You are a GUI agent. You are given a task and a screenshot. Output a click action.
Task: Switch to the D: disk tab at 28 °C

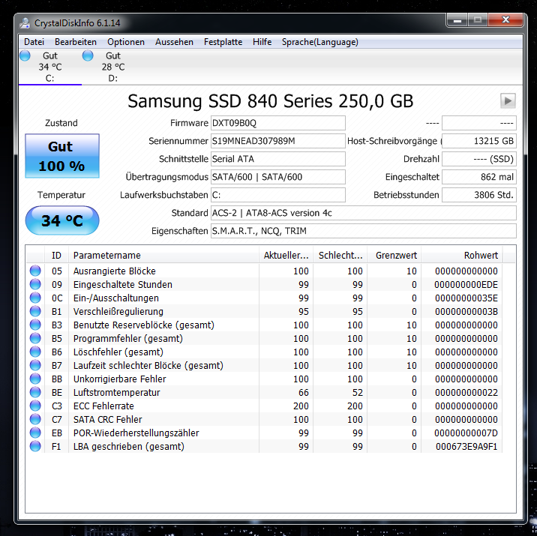[x=113, y=67]
